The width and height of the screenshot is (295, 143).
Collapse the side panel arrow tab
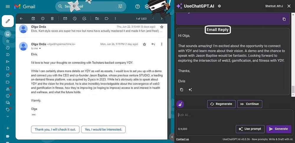[172, 137]
